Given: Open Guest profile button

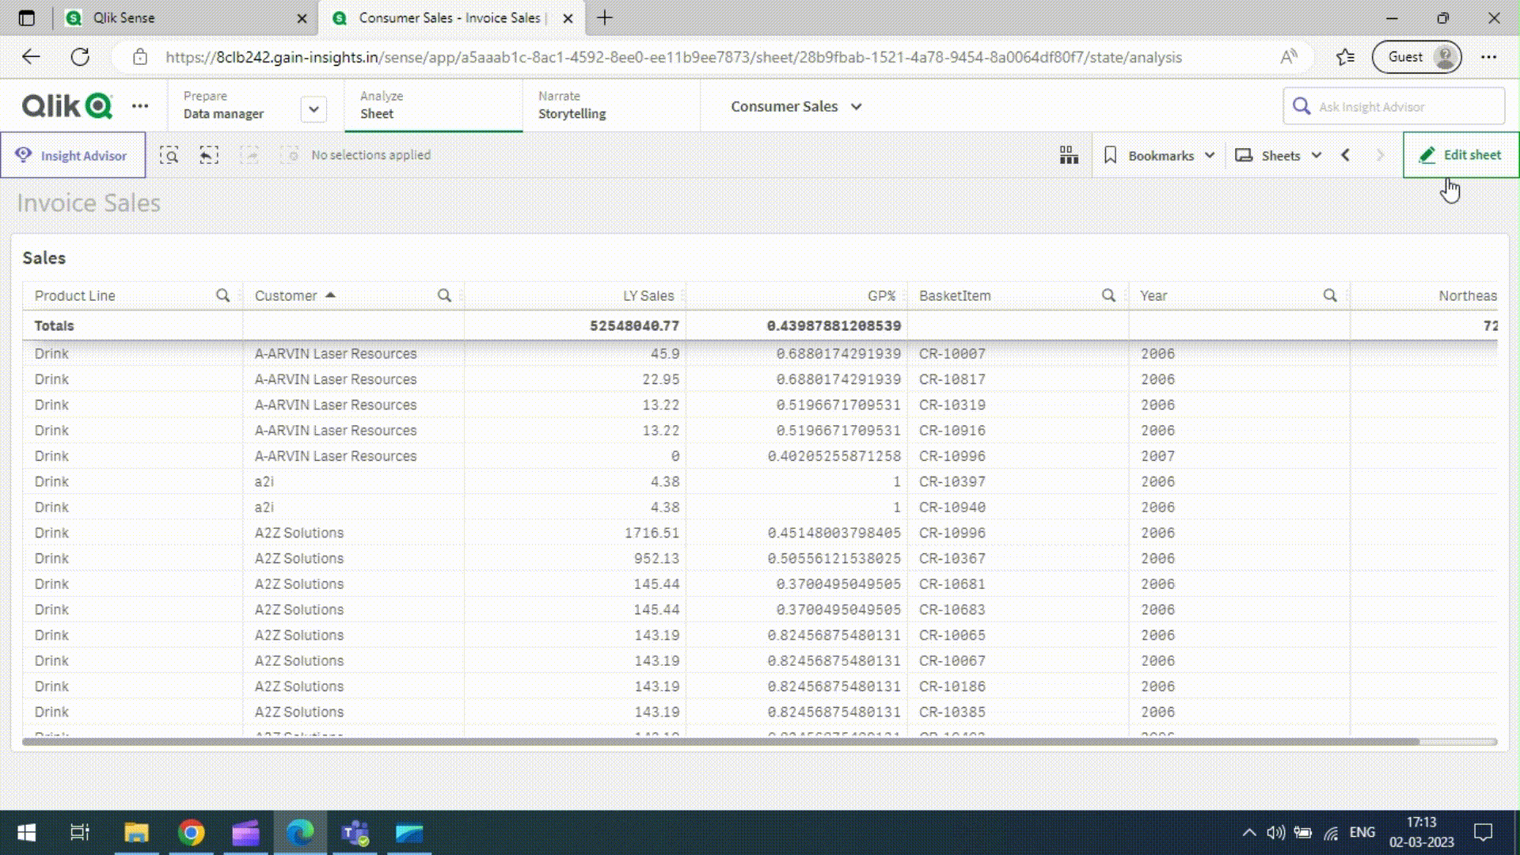Looking at the screenshot, I should 1416,57.
